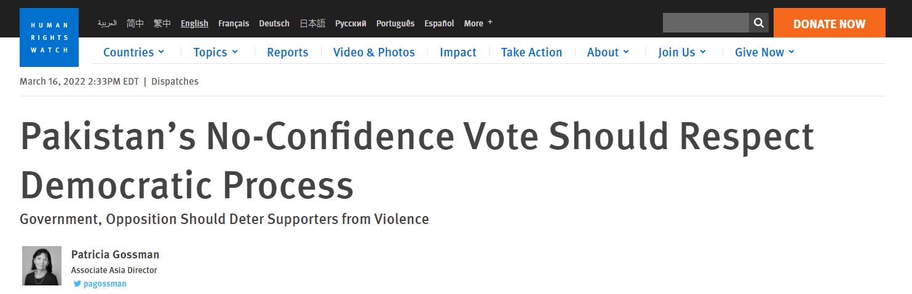Open the Join Us dropdown
This screenshot has height=294, width=912.
tap(682, 52)
